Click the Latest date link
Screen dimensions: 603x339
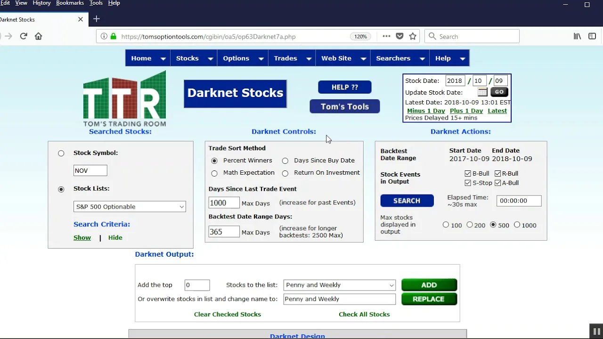click(x=497, y=111)
